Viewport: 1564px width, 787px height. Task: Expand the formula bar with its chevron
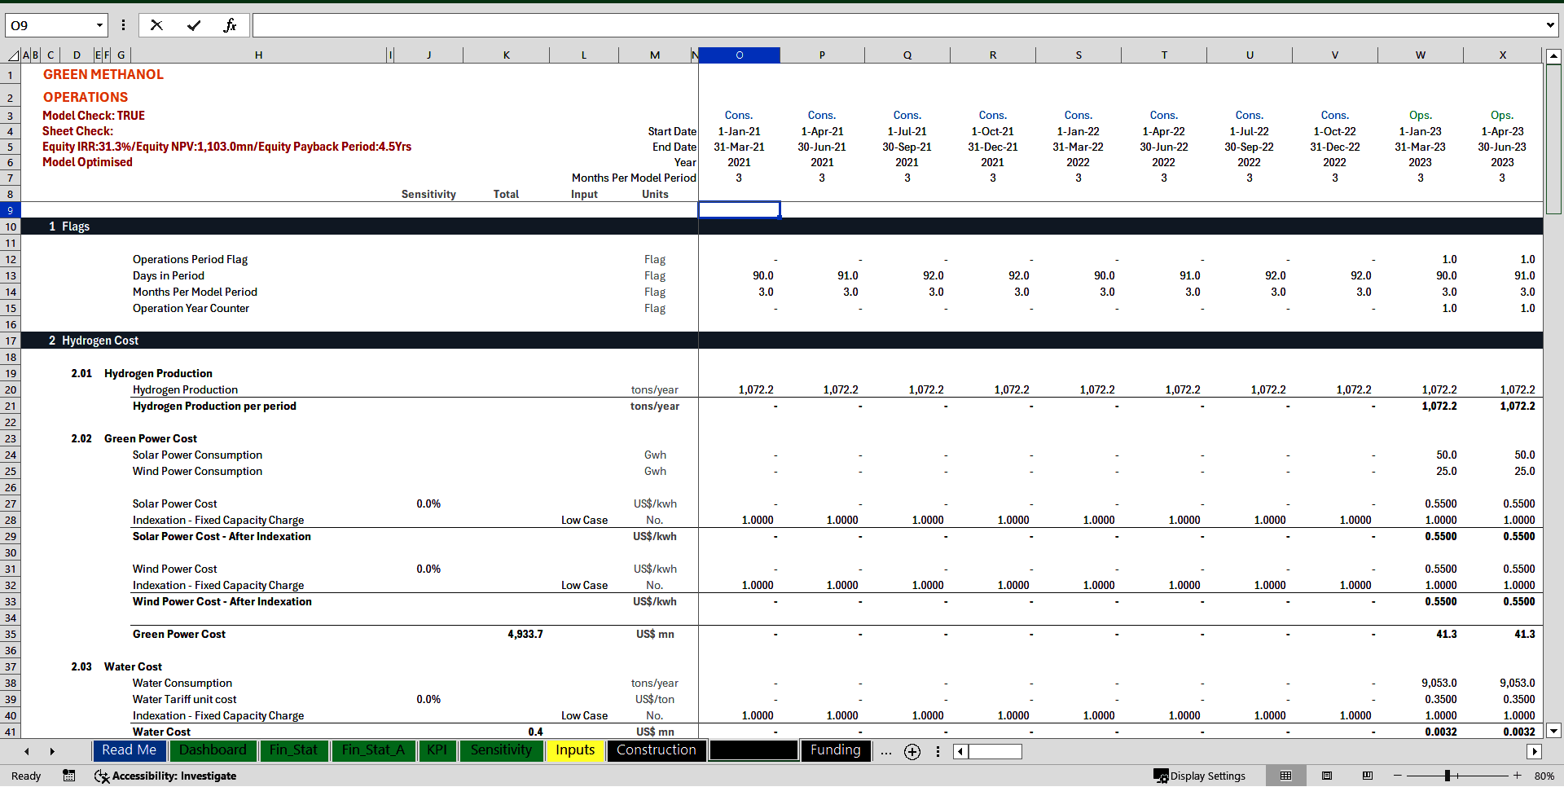pos(1550,25)
